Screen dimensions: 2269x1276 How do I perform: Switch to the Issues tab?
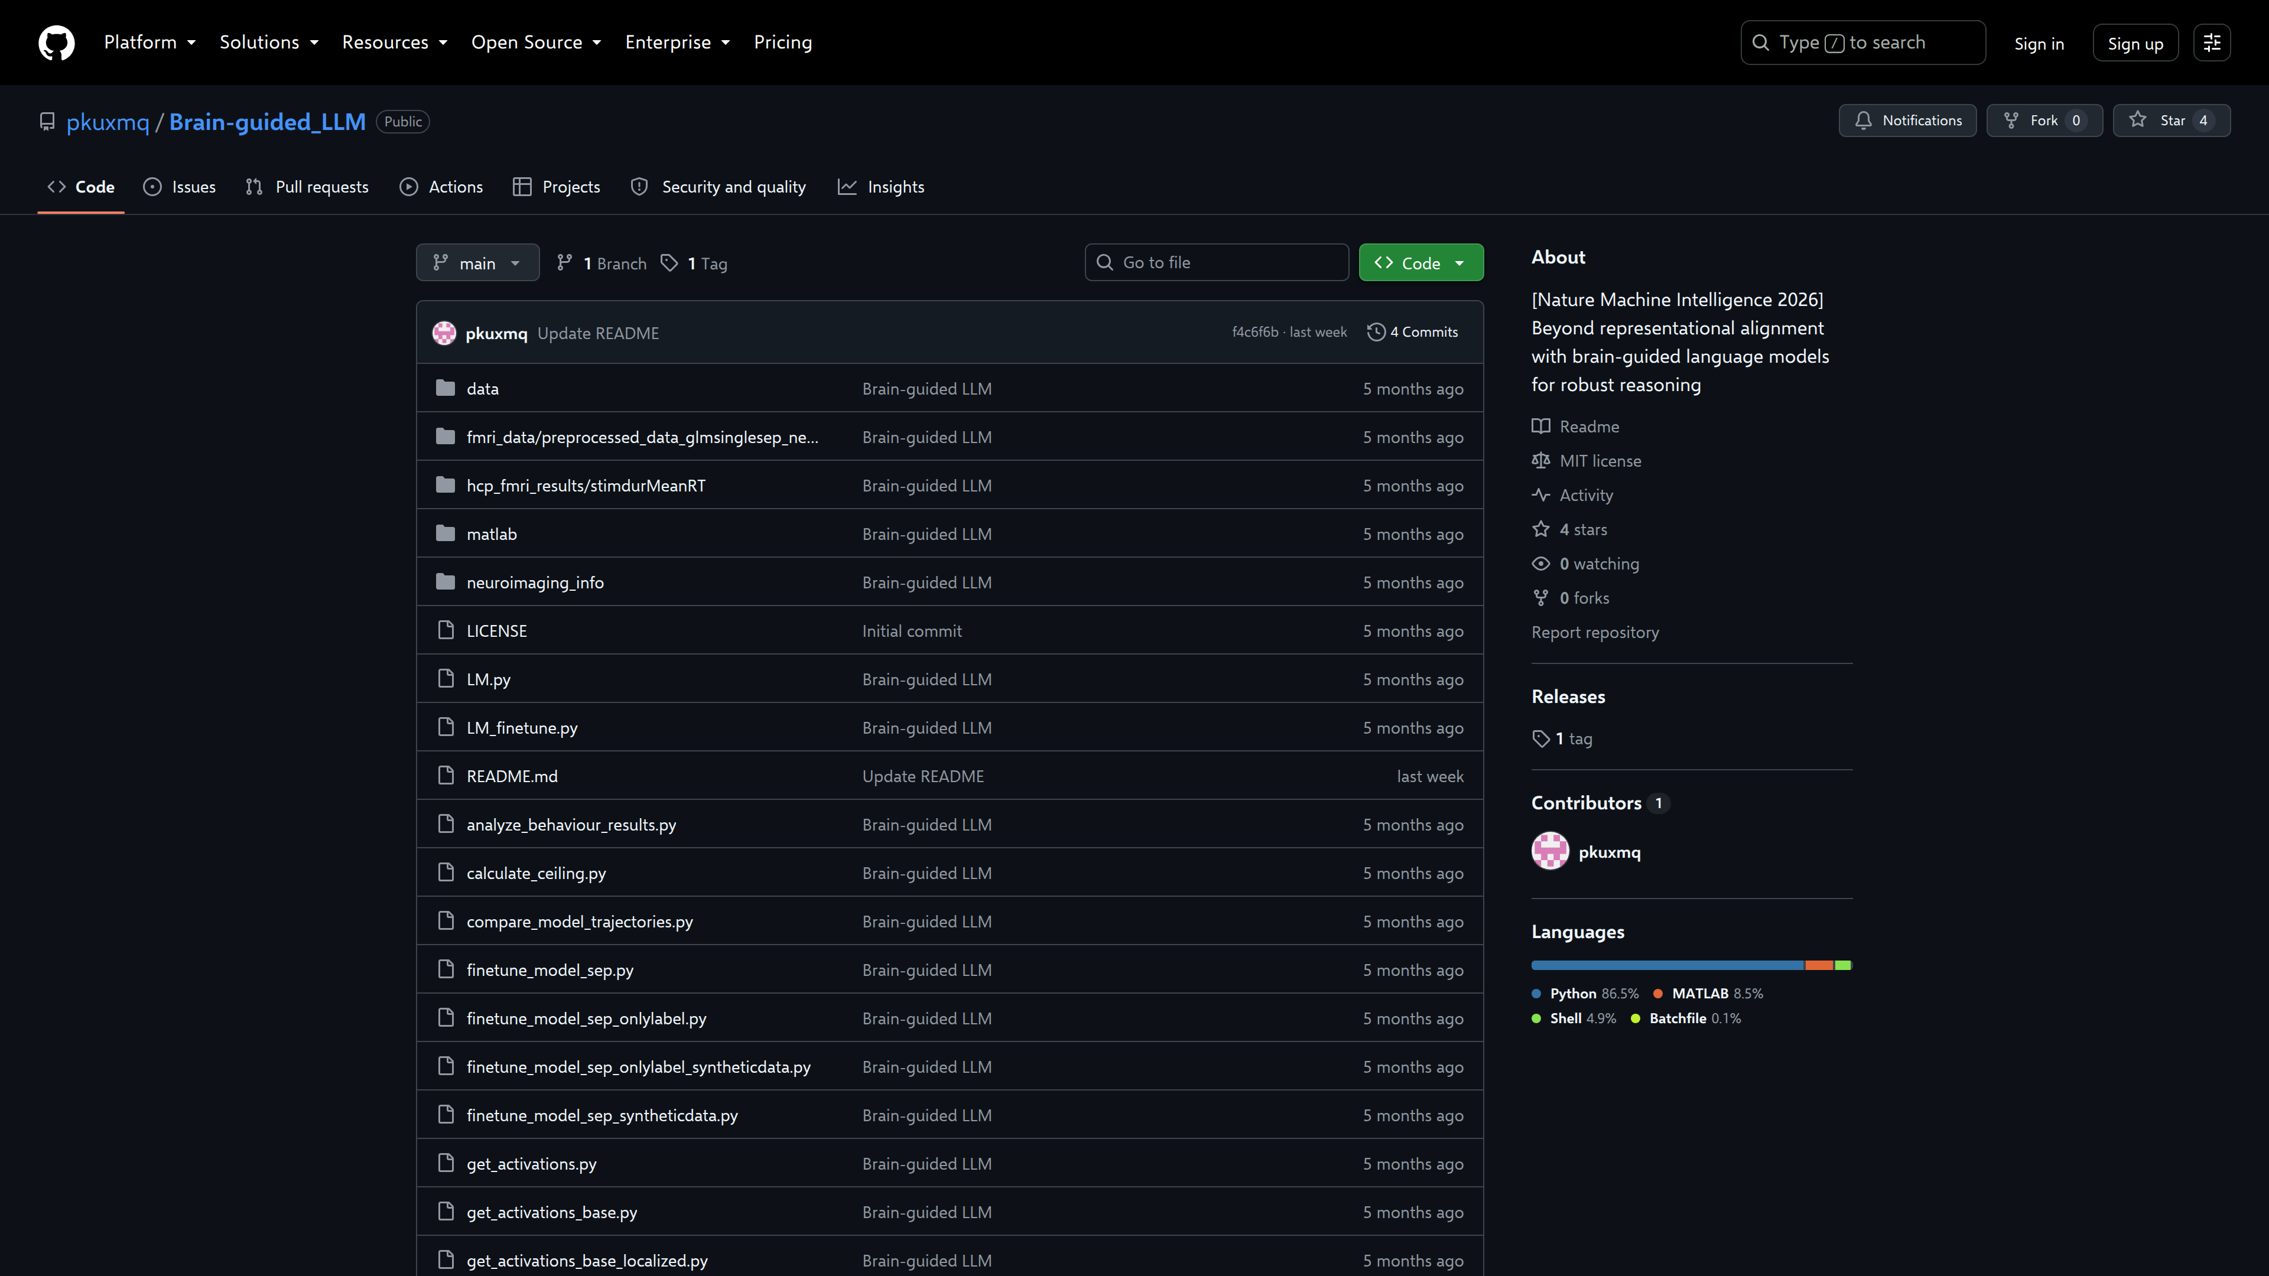180,187
